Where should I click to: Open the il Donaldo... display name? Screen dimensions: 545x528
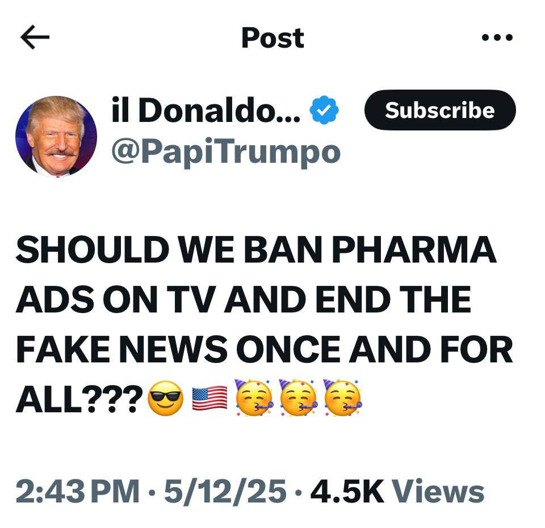[206, 109]
